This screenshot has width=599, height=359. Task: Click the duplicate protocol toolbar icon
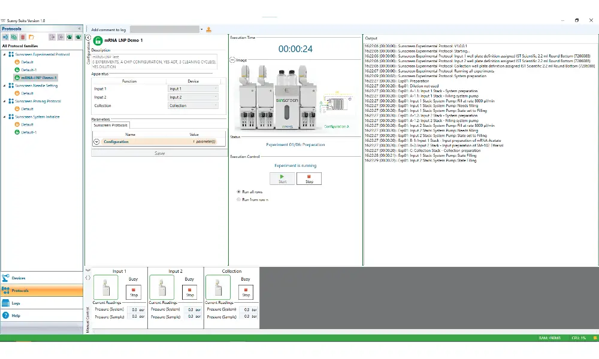(x=13, y=37)
